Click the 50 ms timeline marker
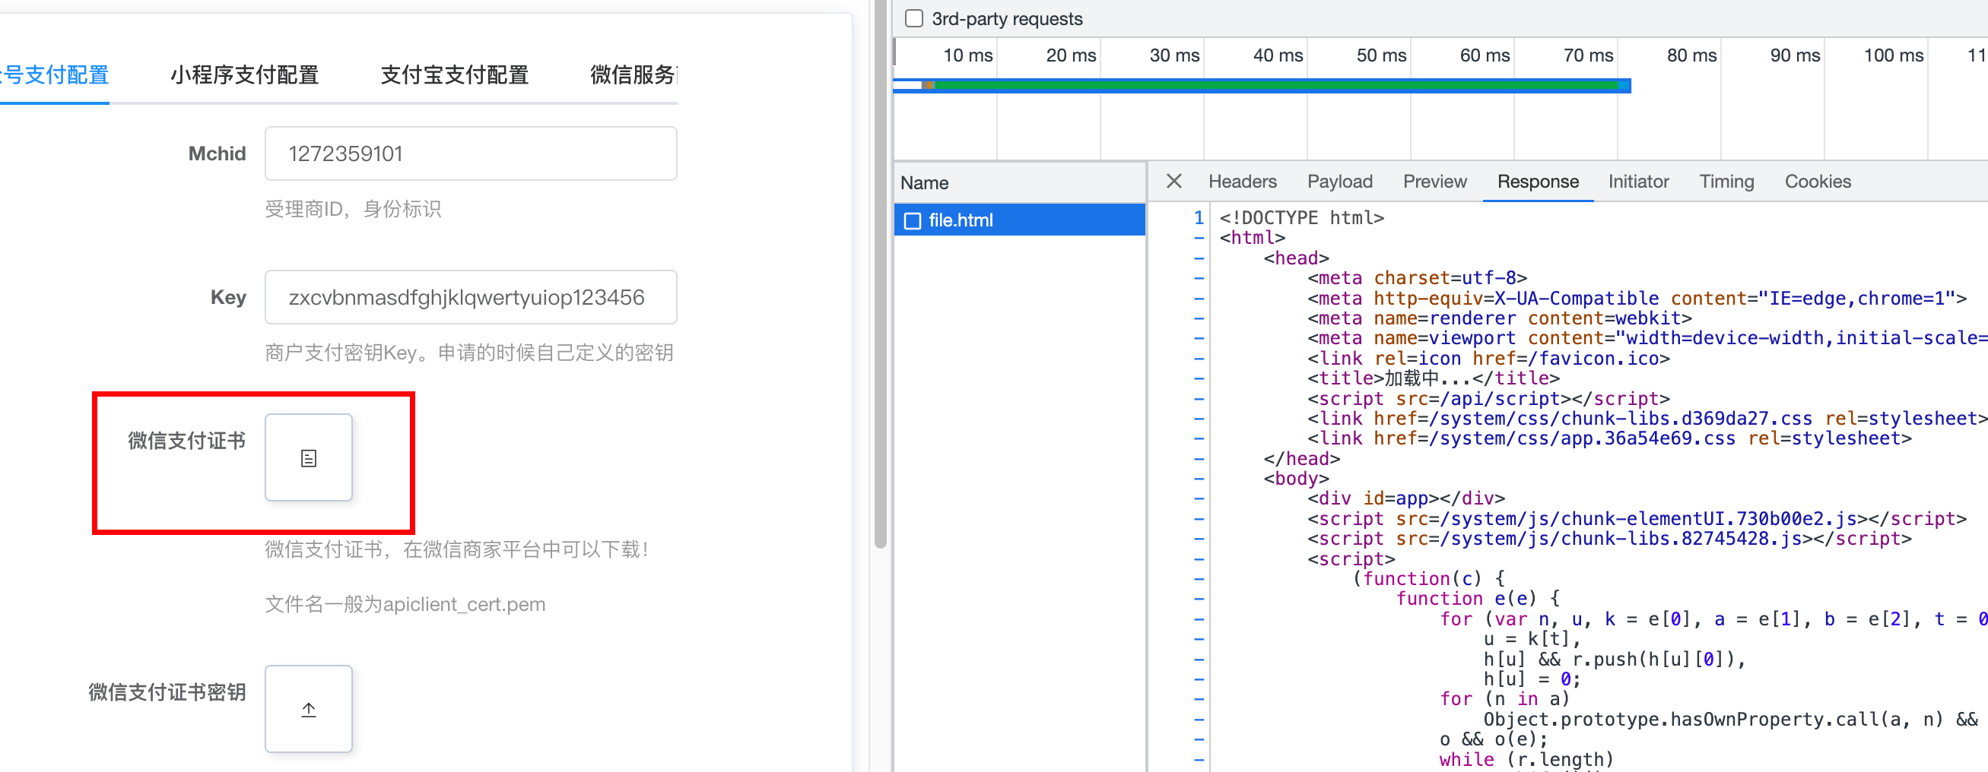1988x772 pixels. [1380, 55]
